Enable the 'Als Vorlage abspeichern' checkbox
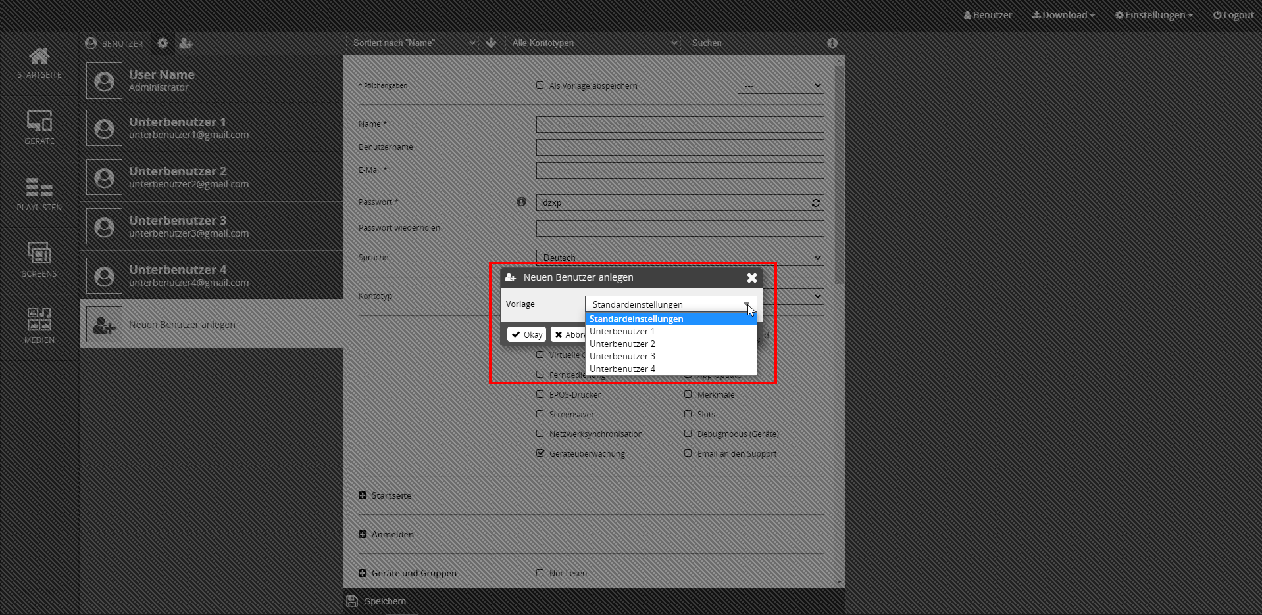The height and width of the screenshot is (615, 1262). tap(540, 85)
